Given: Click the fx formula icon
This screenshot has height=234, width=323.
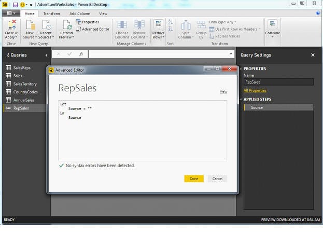Looking at the screenshot, I should click(x=81, y=54).
